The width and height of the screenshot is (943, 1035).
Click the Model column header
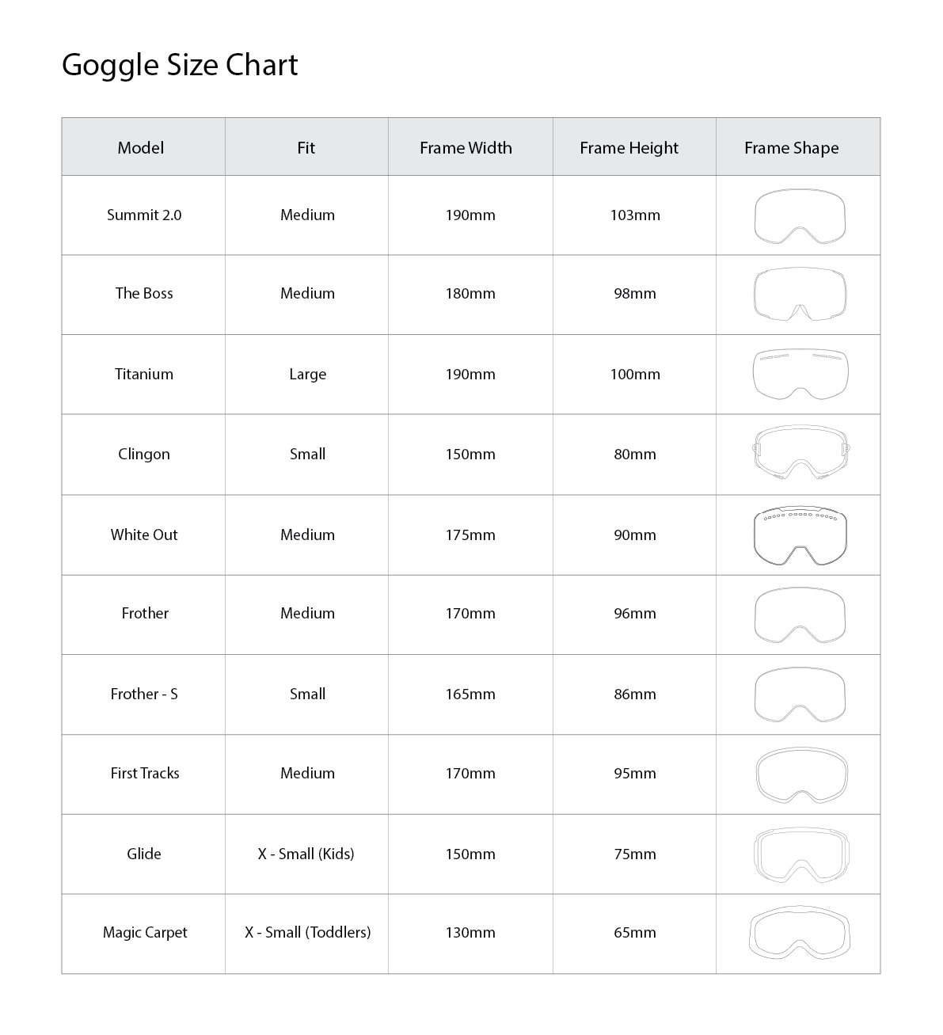point(141,148)
